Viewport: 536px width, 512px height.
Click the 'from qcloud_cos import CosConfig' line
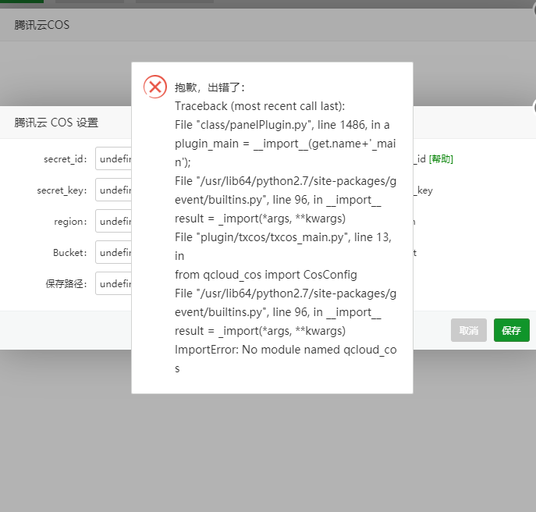tap(266, 275)
